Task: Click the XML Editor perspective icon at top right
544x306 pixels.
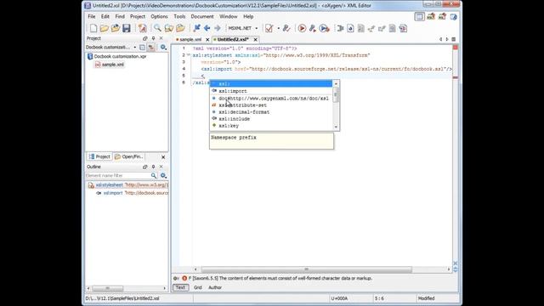Action: [419, 16]
